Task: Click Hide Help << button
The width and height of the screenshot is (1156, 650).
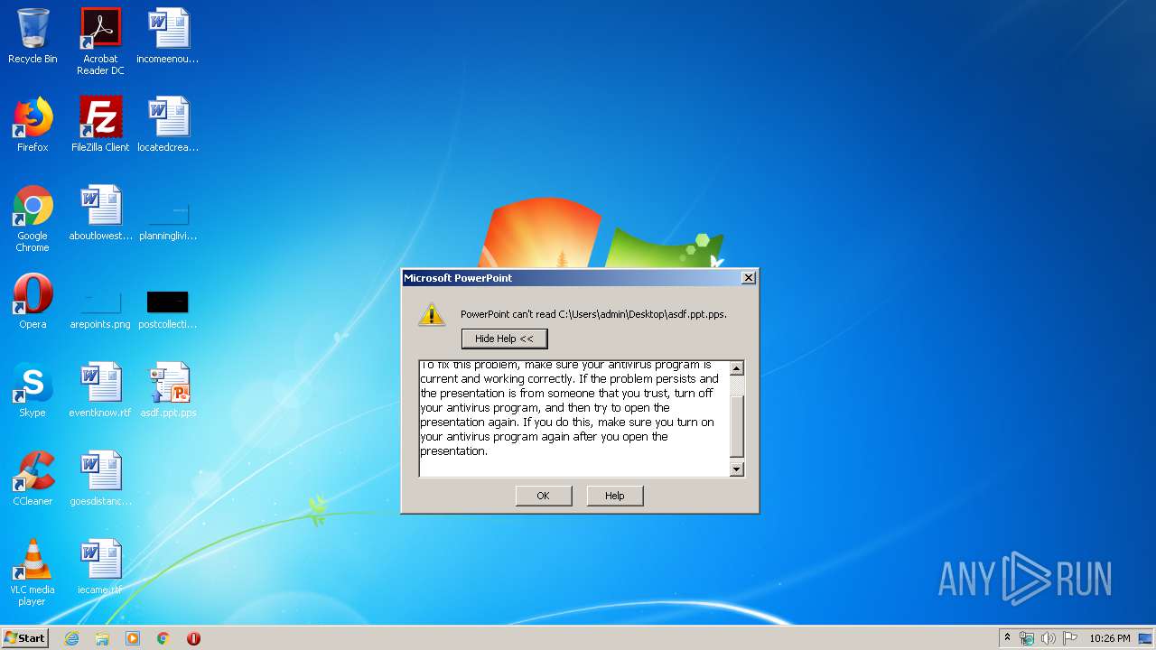Action: point(504,339)
